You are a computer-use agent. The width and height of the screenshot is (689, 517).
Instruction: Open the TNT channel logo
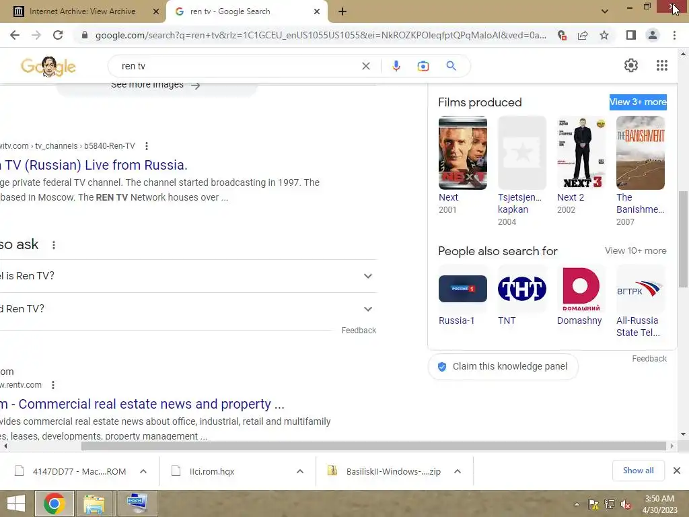522,289
